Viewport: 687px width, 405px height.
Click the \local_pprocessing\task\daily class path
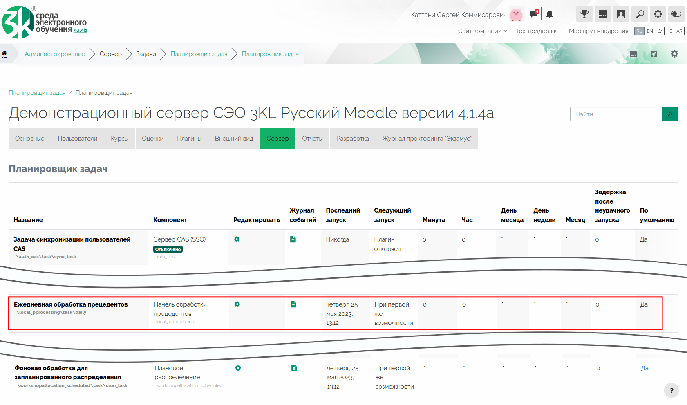pyautogui.click(x=51, y=312)
